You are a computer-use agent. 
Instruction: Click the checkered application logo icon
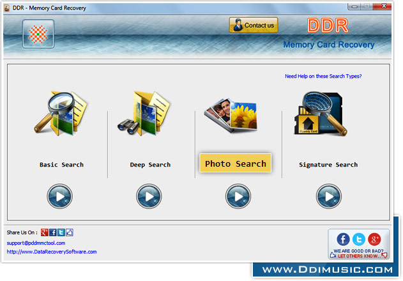point(38,34)
